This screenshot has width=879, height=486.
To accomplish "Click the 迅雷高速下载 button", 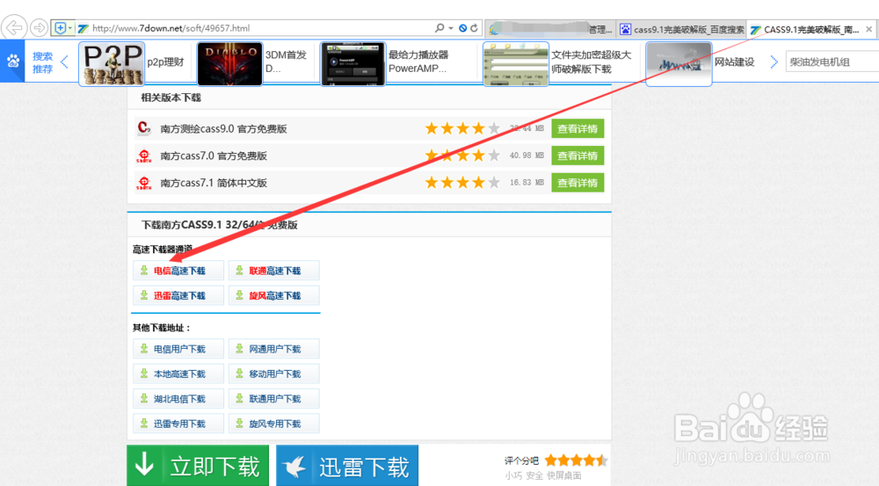I will [x=178, y=295].
